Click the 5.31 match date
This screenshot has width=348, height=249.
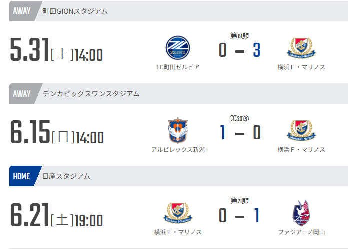[29, 50]
